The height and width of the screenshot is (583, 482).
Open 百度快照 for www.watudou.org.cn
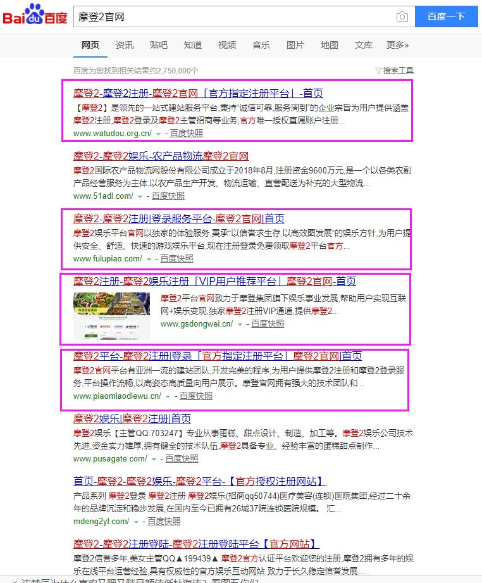pos(186,134)
